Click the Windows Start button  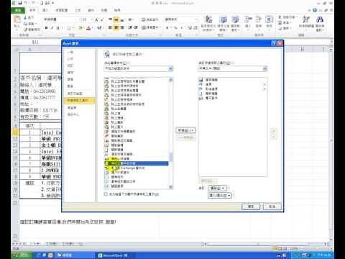[21, 255]
